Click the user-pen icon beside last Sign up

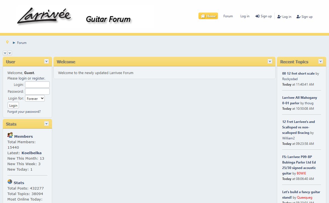point(299,17)
